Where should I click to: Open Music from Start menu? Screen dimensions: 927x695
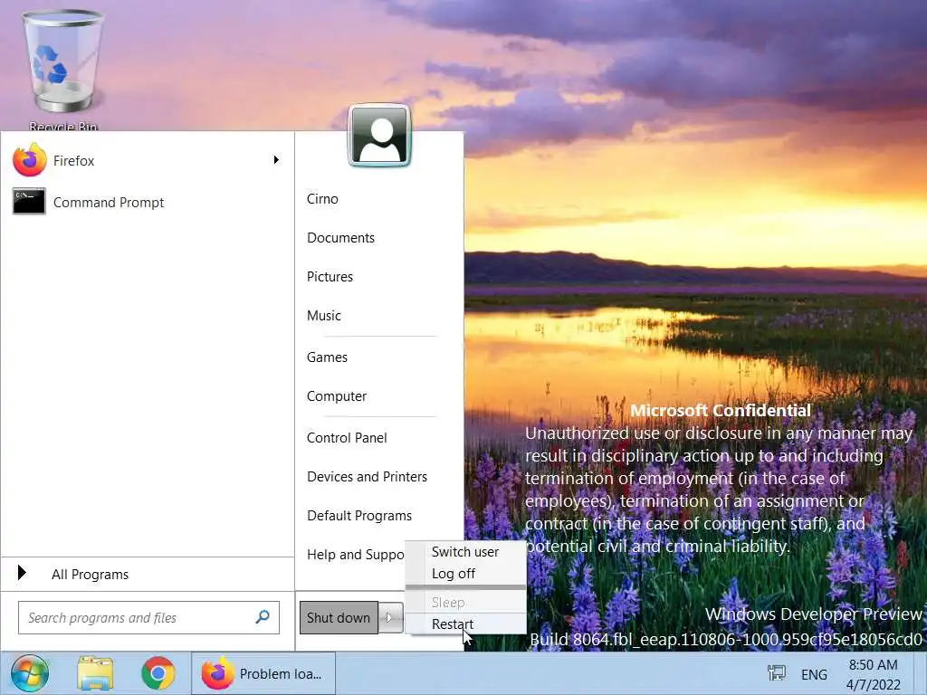click(323, 316)
